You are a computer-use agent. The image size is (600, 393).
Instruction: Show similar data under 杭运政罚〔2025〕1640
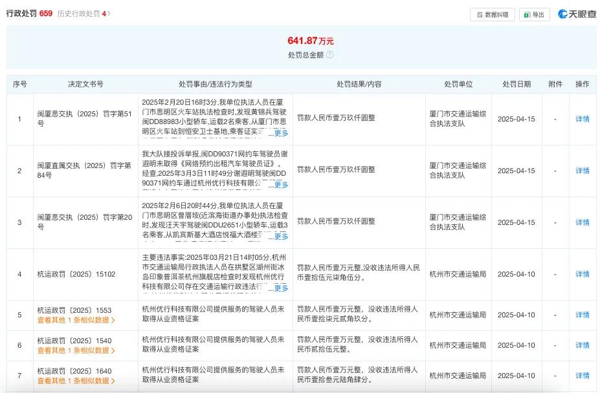[x=75, y=382]
